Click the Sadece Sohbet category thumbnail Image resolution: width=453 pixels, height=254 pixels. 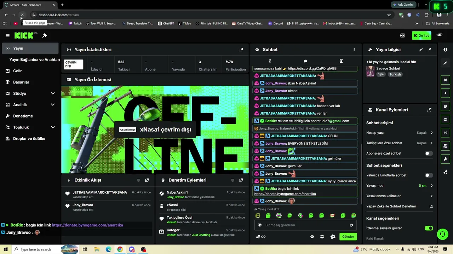371,72
